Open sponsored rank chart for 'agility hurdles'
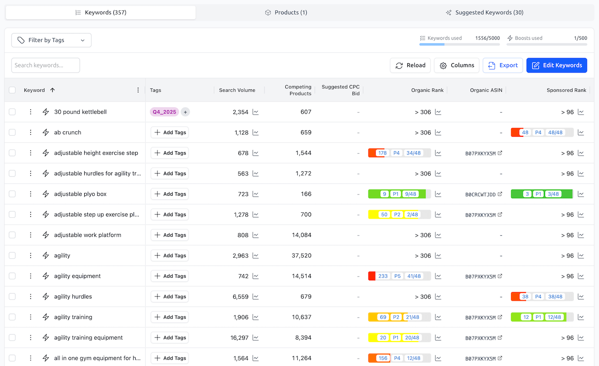 pyautogui.click(x=581, y=296)
